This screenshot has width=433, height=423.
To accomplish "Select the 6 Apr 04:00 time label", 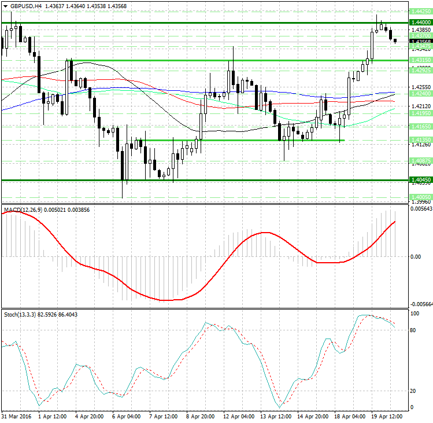I will 125,416.
